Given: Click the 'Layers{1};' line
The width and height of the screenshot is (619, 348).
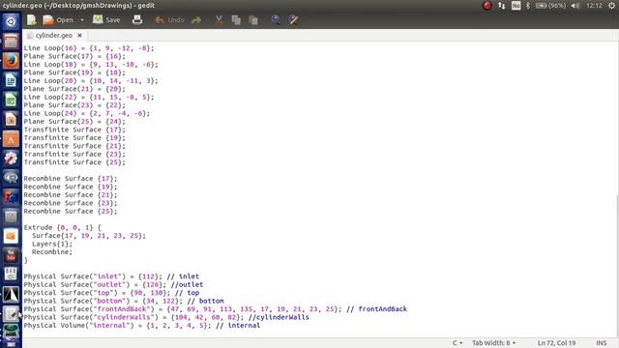Looking at the screenshot, I should pos(52,244).
